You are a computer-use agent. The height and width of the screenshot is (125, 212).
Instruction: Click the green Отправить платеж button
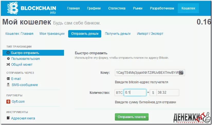click(x=132, y=117)
